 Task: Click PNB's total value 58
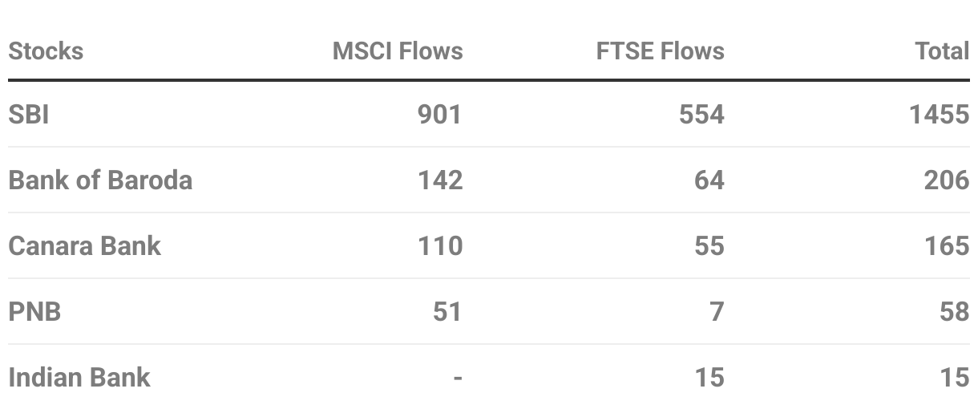955,311
